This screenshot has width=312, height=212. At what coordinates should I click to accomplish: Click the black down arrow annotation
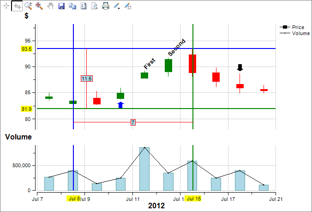(240, 68)
